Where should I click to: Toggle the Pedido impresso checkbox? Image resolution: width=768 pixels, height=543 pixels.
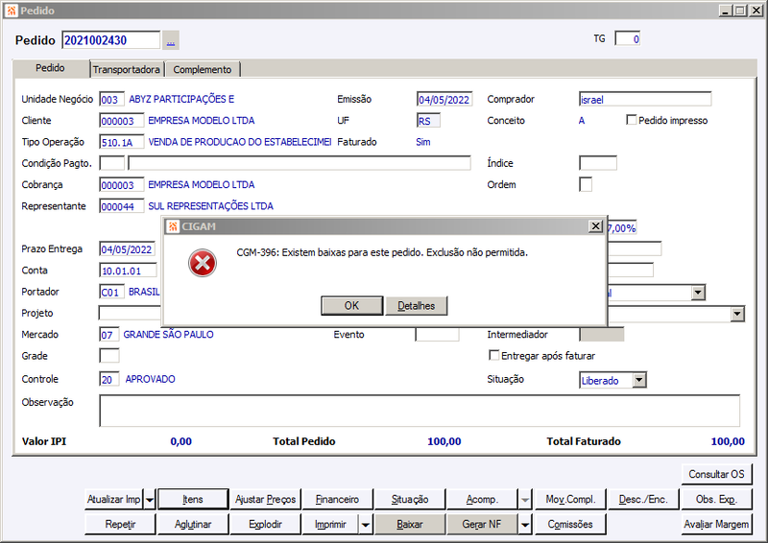pyautogui.click(x=632, y=120)
